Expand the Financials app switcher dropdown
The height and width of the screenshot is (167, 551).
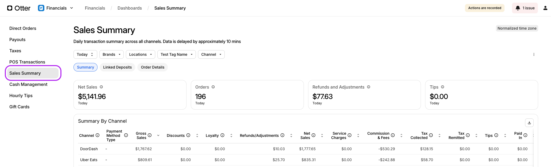tap(72, 8)
